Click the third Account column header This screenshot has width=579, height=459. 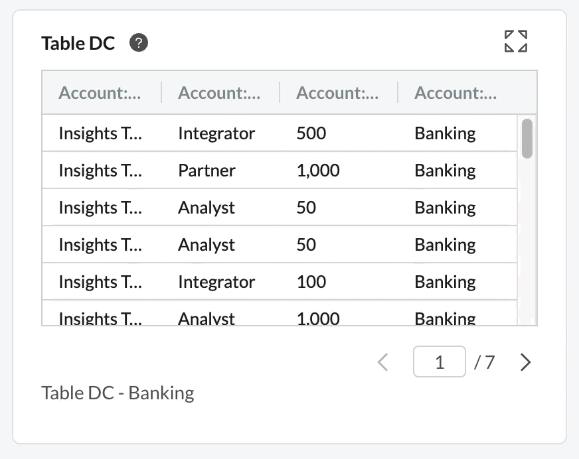337,93
